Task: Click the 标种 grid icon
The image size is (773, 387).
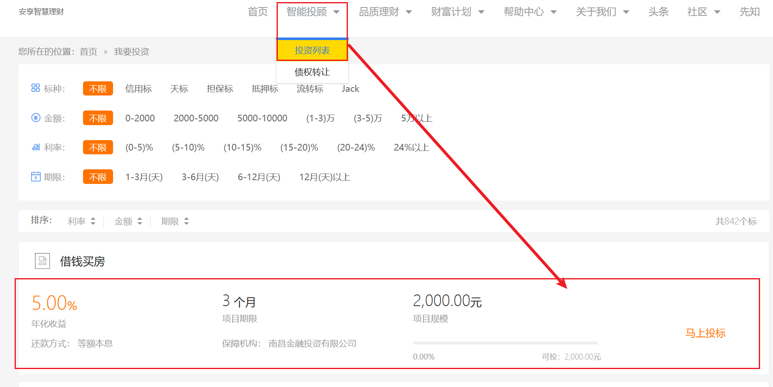Action: [x=35, y=88]
